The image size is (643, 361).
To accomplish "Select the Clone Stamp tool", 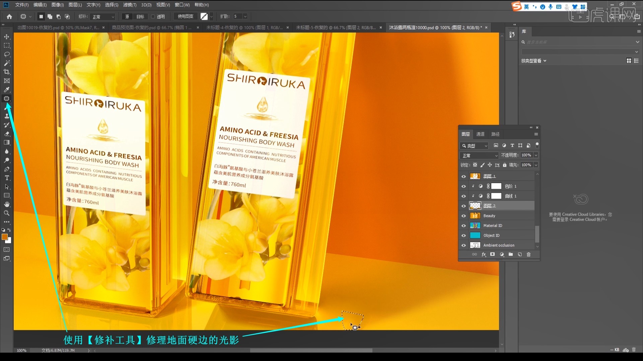I will [7, 116].
